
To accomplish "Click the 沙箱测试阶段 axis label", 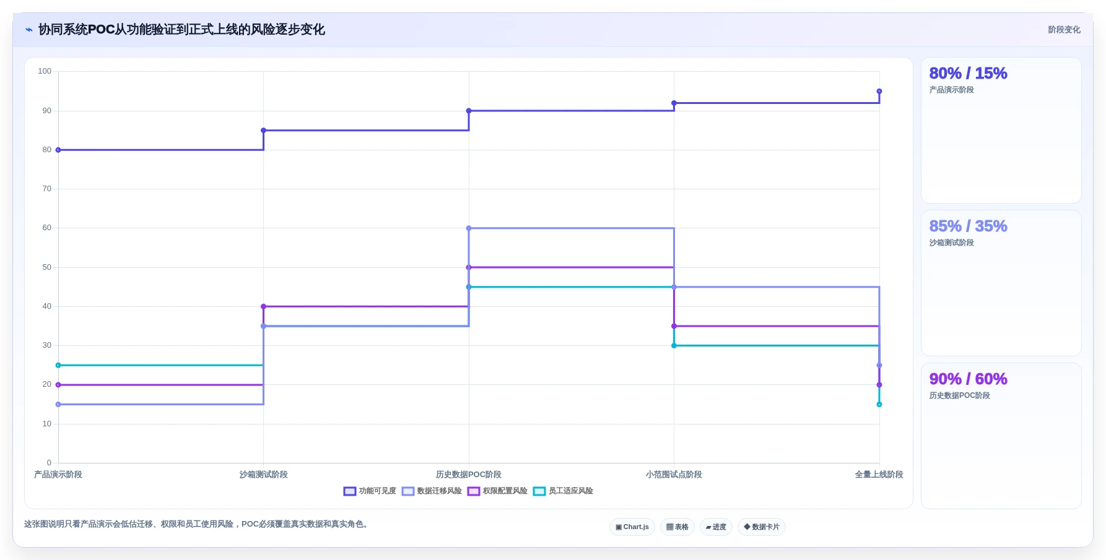I will click(264, 475).
